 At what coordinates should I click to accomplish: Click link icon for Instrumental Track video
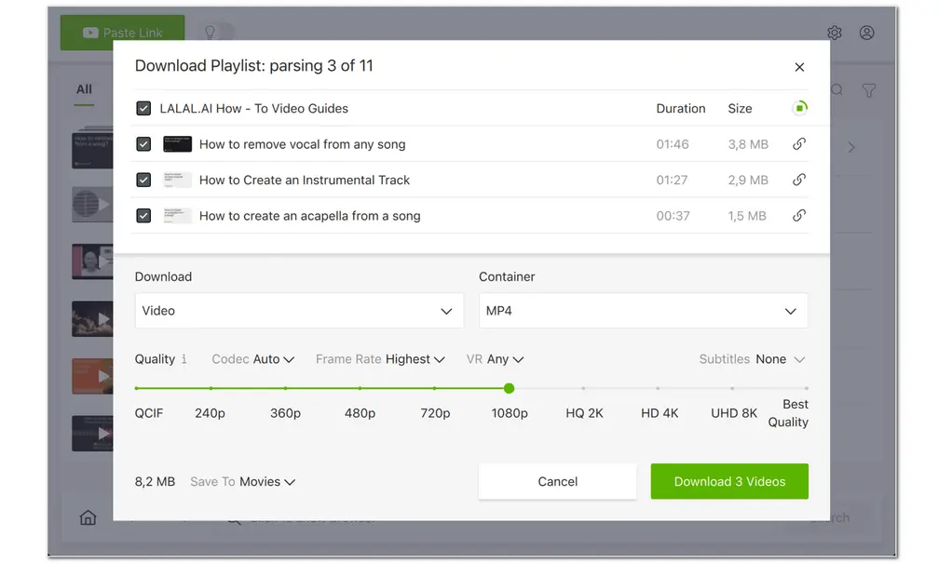coord(798,180)
